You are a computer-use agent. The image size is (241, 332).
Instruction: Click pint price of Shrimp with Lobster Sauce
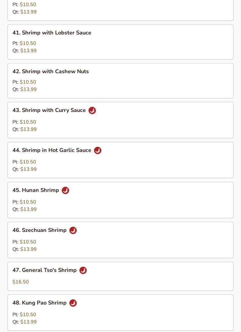tap(28, 43)
